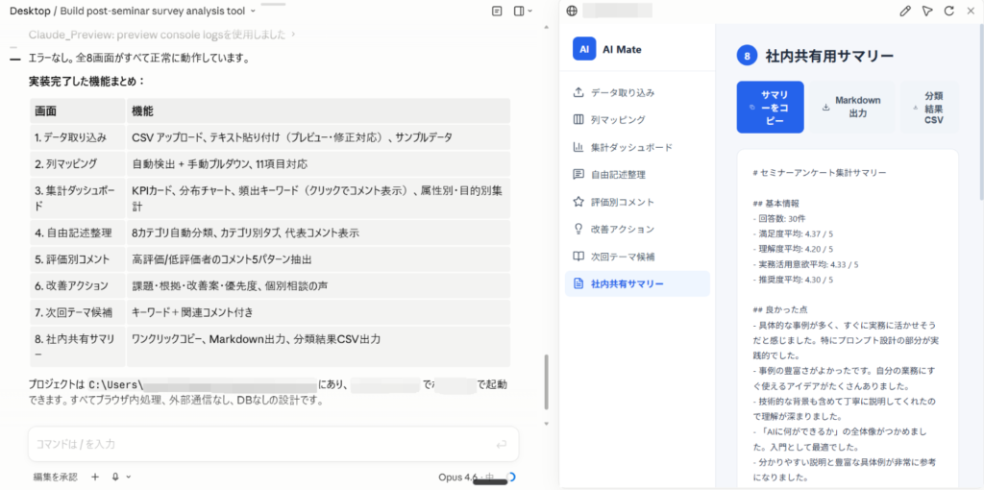Image resolution: width=984 pixels, height=490 pixels.
Task: Close the preview pane with X
Action: [x=971, y=11]
